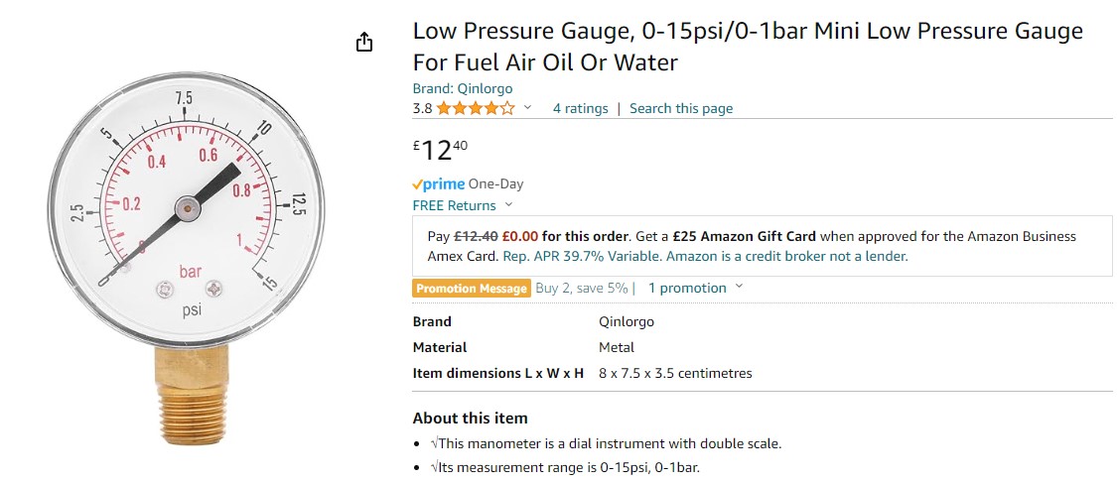This screenshot has width=1117, height=481.
Task: Click the share icon above the product image
Action: click(x=364, y=42)
